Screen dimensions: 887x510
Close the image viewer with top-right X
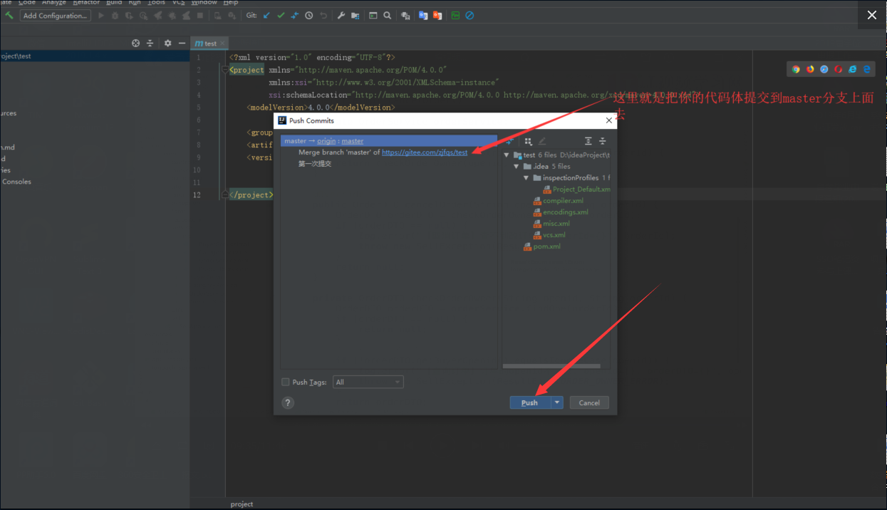(x=872, y=15)
